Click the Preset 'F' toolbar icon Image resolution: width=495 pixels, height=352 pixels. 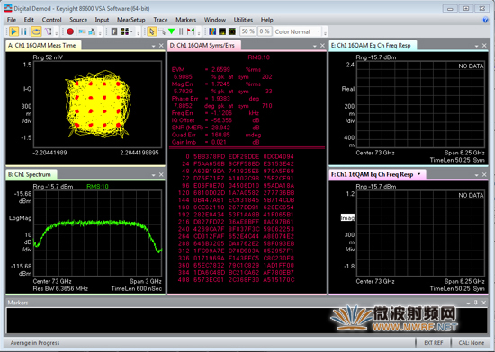tap(114, 31)
